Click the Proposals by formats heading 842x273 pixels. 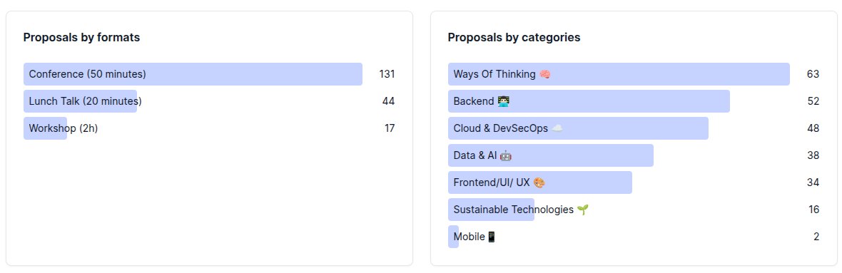coord(81,38)
